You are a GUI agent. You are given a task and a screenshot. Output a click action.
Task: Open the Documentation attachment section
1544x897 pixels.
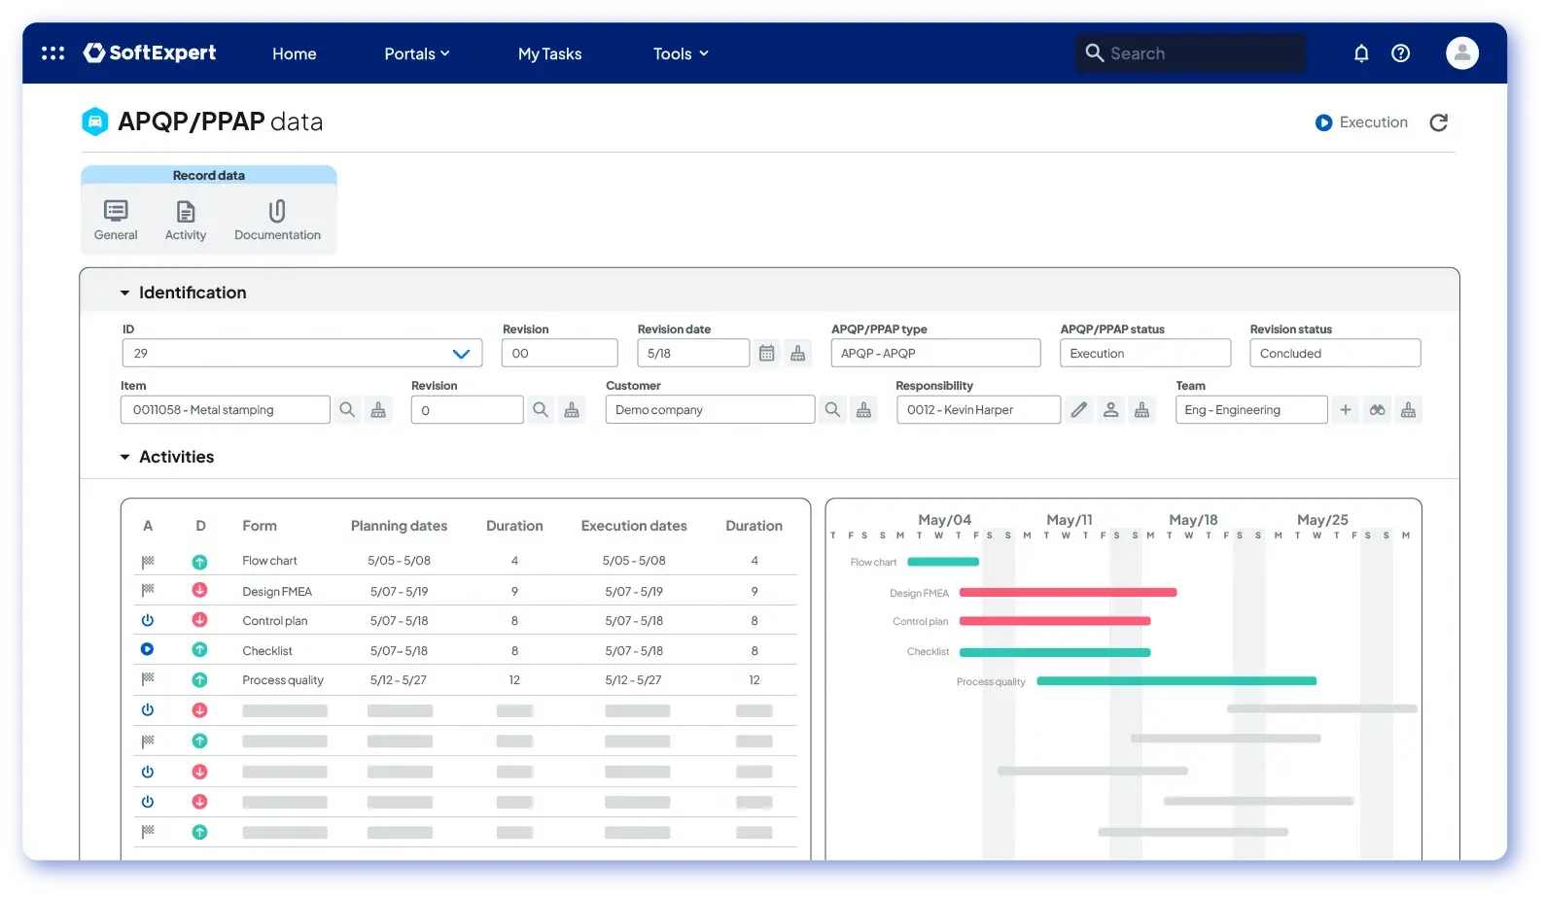tap(277, 221)
